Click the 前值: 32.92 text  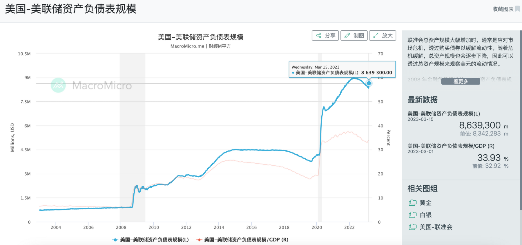pos(486,166)
